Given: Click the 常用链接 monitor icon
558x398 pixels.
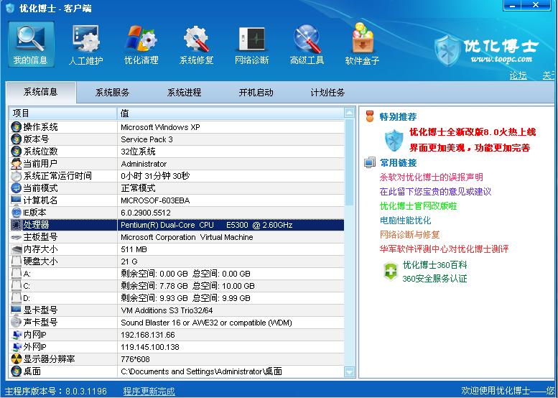Looking at the screenshot, I should [370, 162].
